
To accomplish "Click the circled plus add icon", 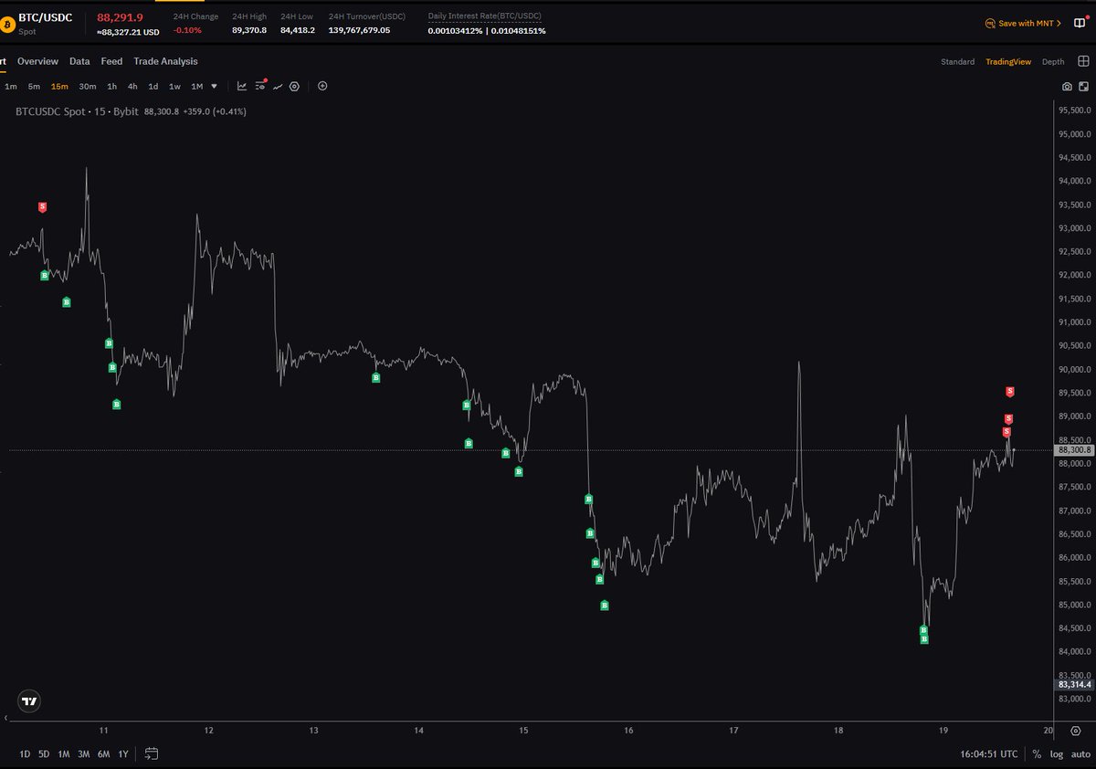I will click(x=322, y=86).
